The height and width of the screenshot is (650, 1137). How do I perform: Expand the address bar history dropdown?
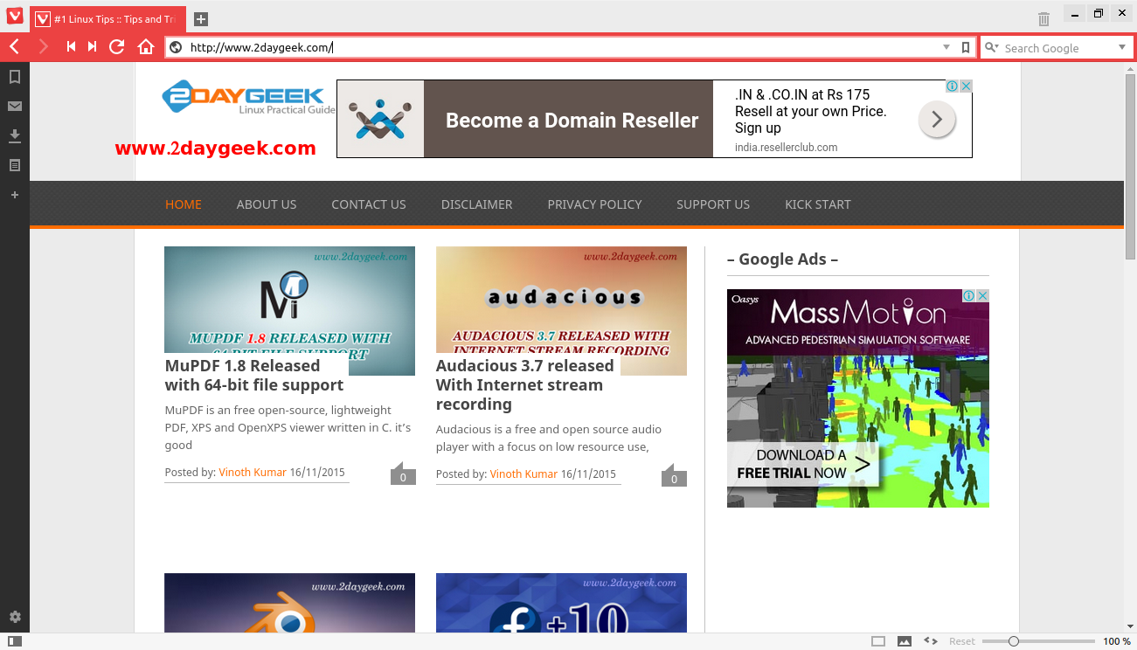[x=946, y=48]
